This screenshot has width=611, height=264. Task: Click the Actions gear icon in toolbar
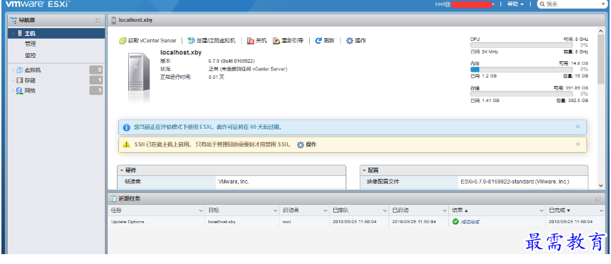pos(350,41)
